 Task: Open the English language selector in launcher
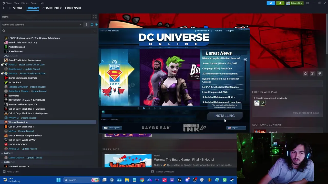(x=236, y=128)
